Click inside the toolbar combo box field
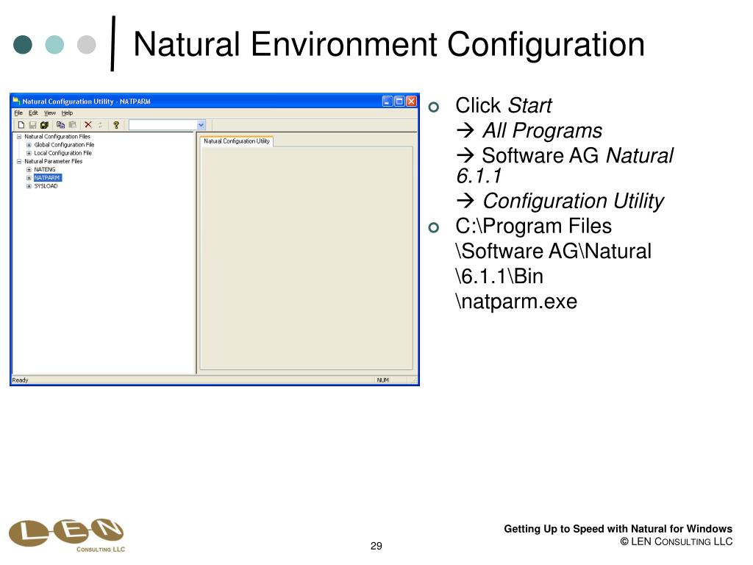 (x=163, y=125)
